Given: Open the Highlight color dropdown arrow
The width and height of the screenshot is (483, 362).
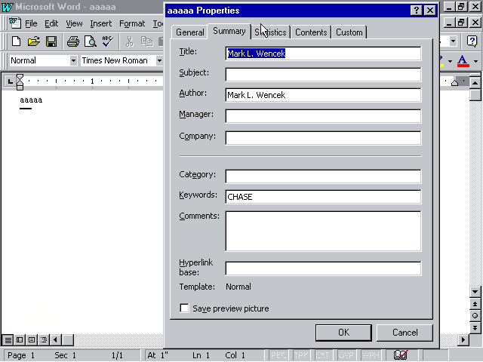Looking at the screenshot, I should click(x=450, y=61).
